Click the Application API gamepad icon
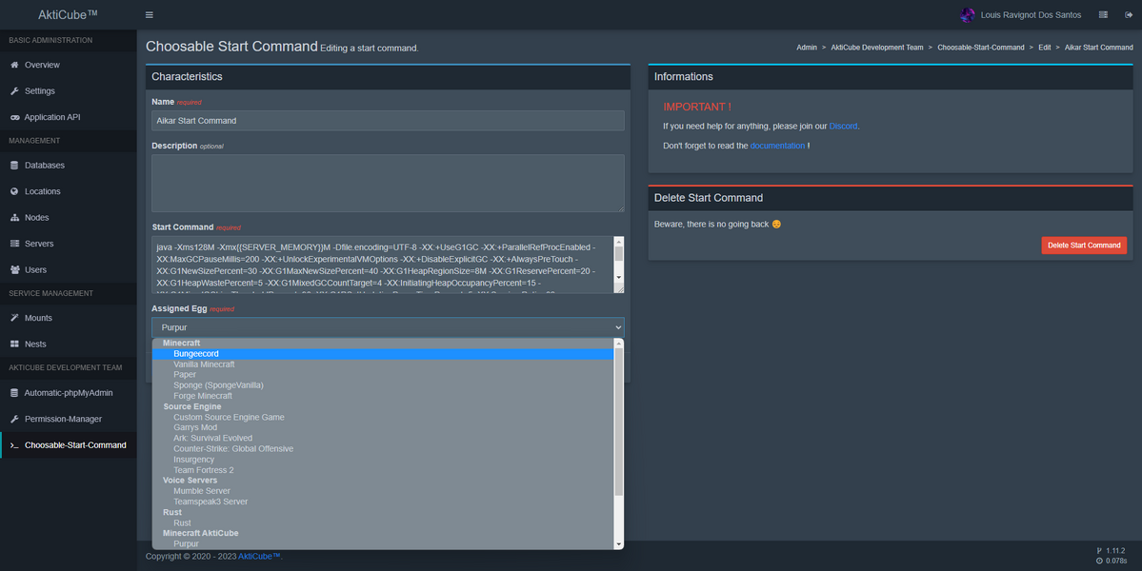The width and height of the screenshot is (1142, 571). (14, 117)
